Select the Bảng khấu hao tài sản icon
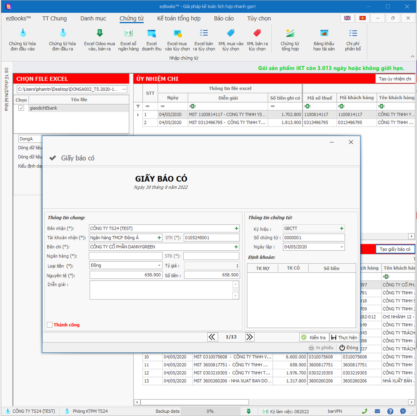 pos(324,40)
